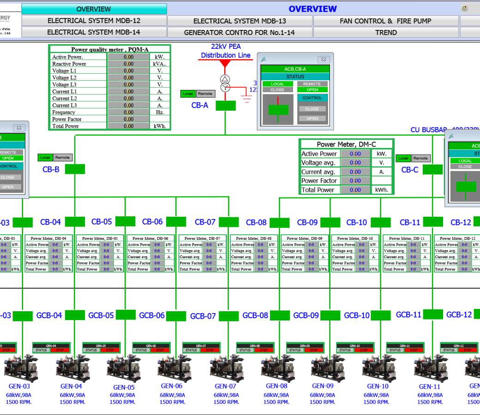Click the Active Power value in DM-C
The image size is (480, 415).
coord(355,154)
